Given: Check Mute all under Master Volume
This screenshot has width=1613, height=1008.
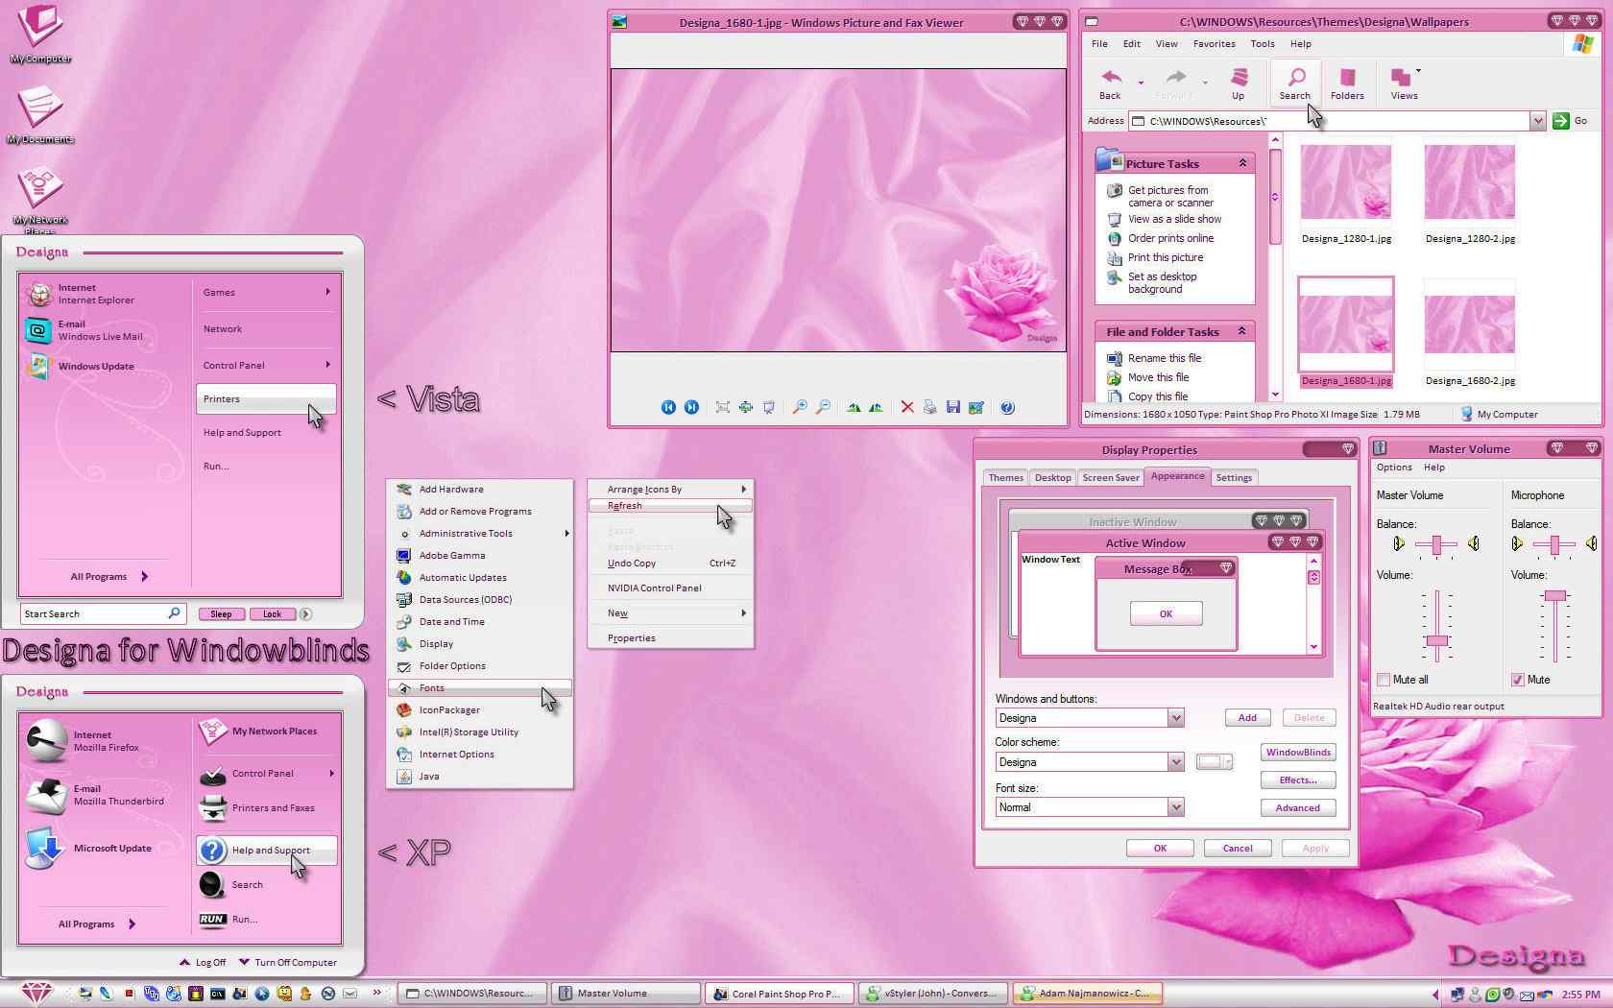Looking at the screenshot, I should pyautogui.click(x=1384, y=680).
